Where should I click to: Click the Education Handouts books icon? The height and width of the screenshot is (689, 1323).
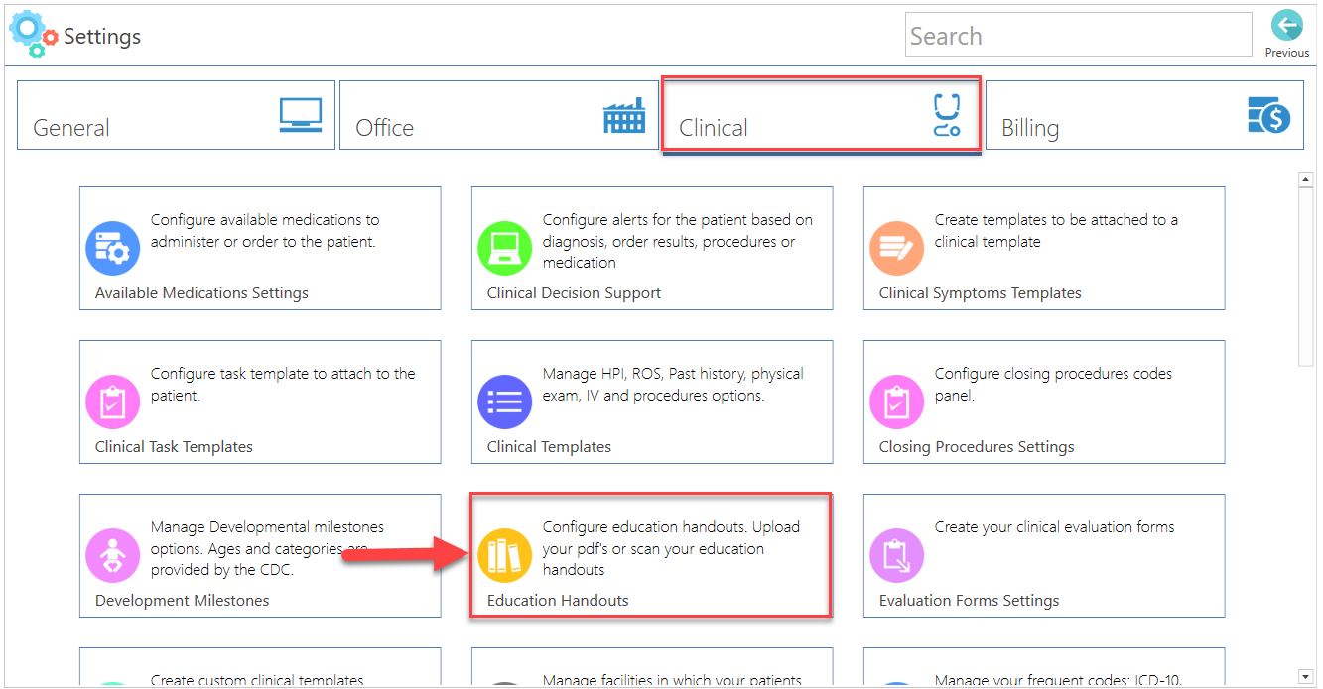tap(504, 555)
